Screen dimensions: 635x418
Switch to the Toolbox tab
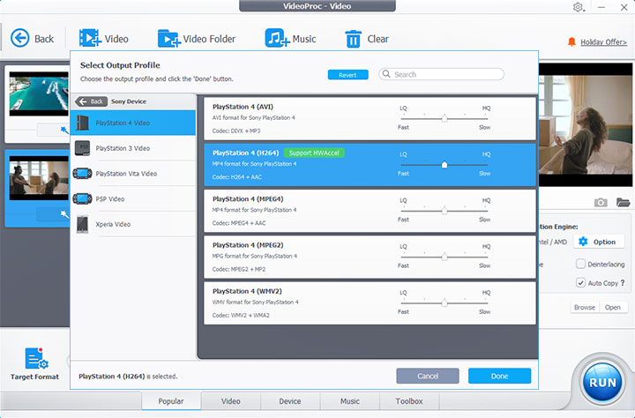pyautogui.click(x=409, y=401)
